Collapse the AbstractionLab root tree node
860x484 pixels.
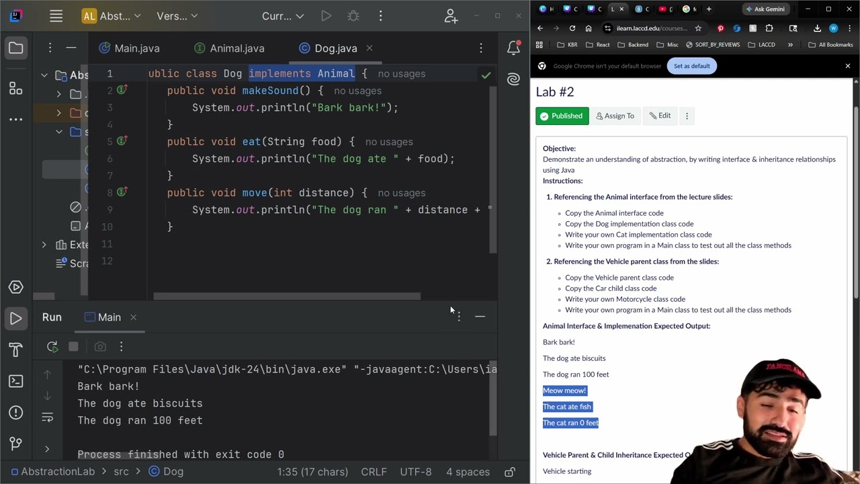click(x=44, y=76)
